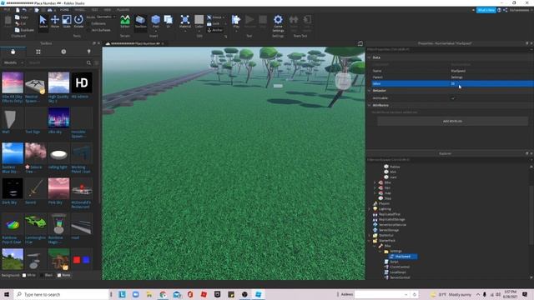Open the Terrain Editor
Image resolution: width=534 pixels, height=300 pixels.
click(125, 22)
